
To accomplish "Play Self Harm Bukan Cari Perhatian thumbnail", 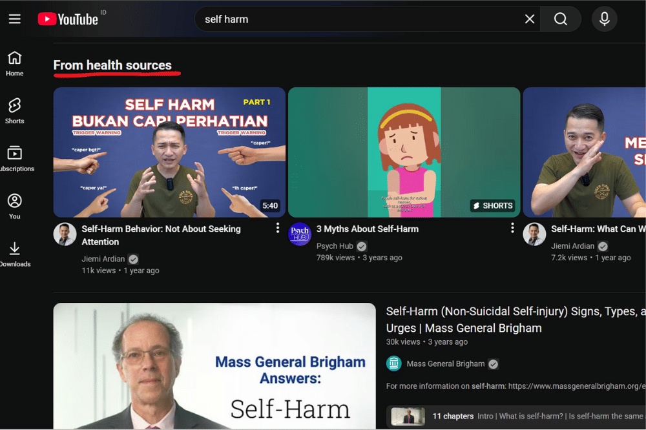I will [x=169, y=152].
